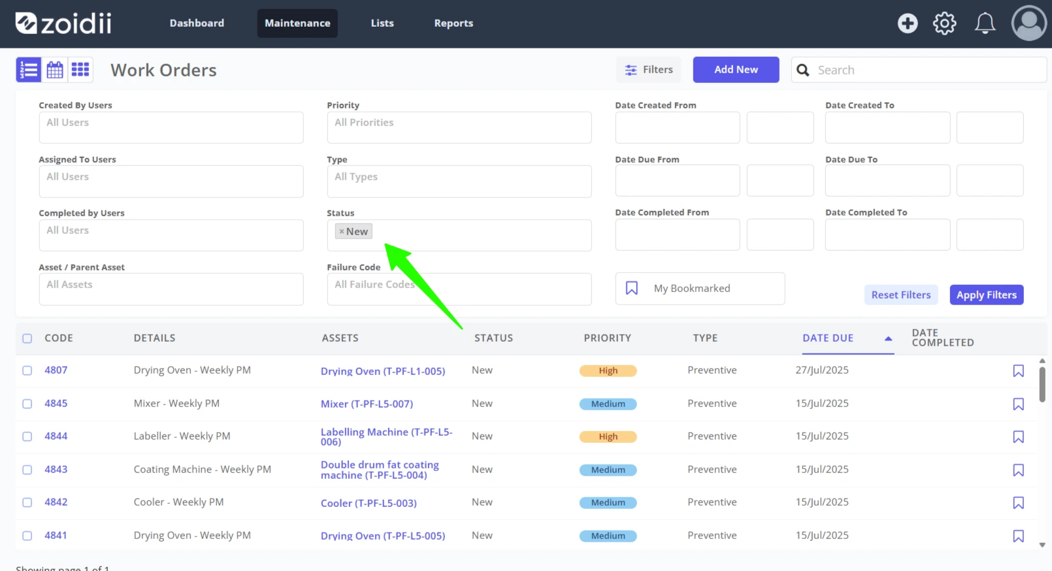
Task: Open notifications bell icon
Action: click(x=985, y=24)
